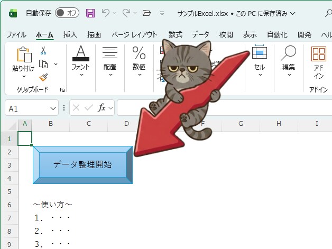Switch to the データ (Data) tab
332x249 pixels.
click(201, 34)
